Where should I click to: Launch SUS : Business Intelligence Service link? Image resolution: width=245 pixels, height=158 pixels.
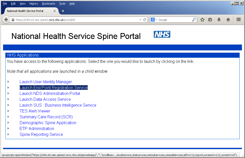[x=58, y=105]
